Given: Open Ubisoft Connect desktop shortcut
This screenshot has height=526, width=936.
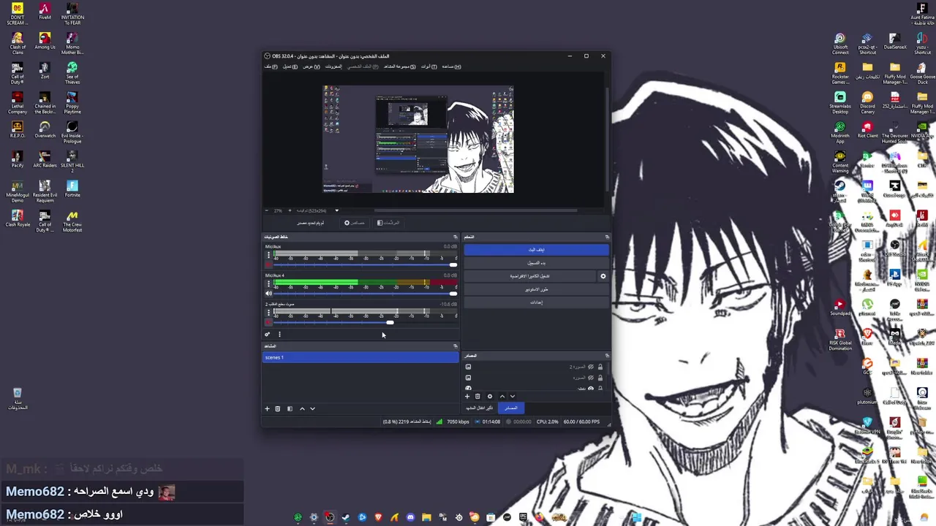Looking at the screenshot, I should tap(840, 44).
